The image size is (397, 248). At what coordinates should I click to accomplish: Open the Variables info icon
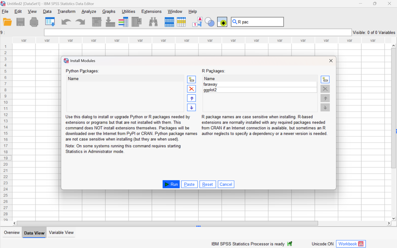[123, 22]
